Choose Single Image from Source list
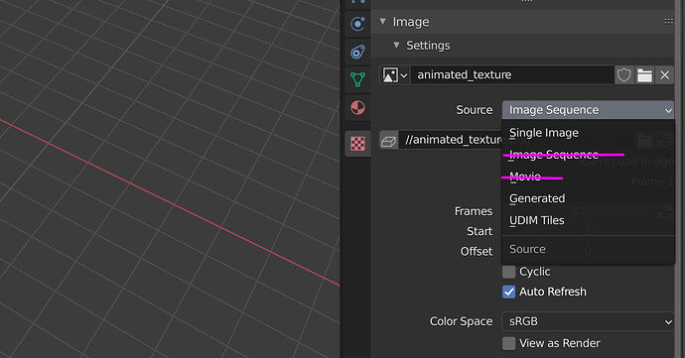This screenshot has width=685, height=358. pyautogui.click(x=588, y=133)
